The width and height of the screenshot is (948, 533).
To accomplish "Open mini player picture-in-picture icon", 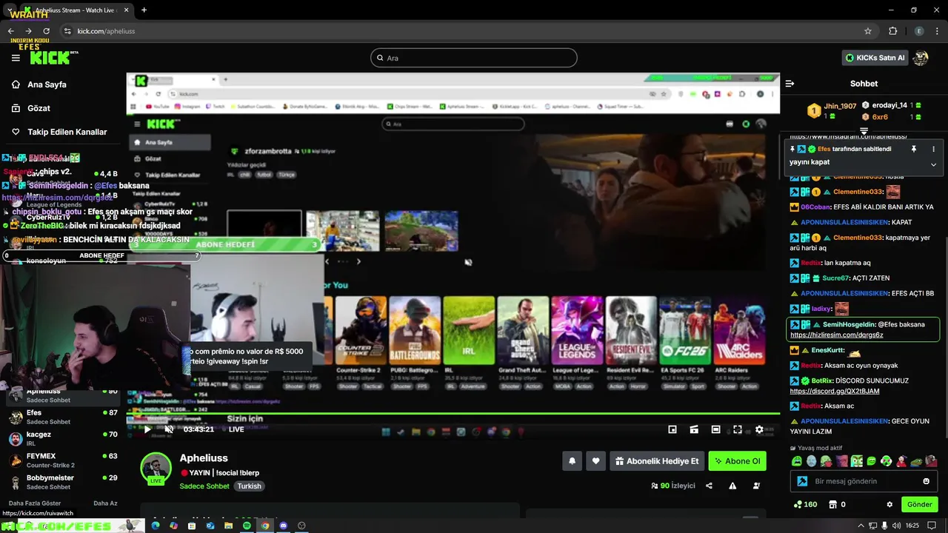I will click(672, 429).
